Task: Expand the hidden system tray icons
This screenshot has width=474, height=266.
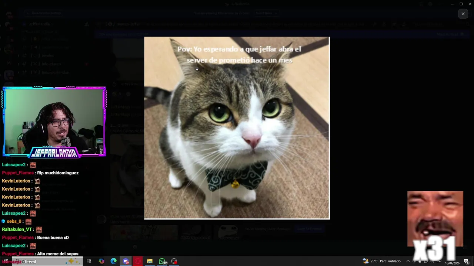Action: pos(408,261)
